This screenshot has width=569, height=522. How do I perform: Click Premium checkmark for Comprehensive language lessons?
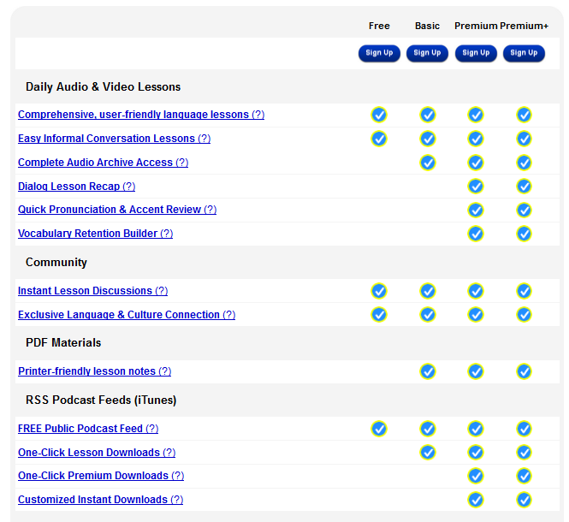coord(476,115)
